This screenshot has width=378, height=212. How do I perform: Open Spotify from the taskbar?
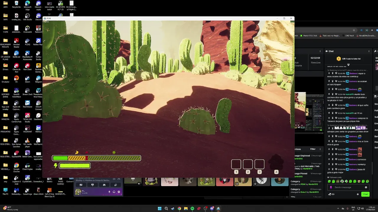pos(192,208)
